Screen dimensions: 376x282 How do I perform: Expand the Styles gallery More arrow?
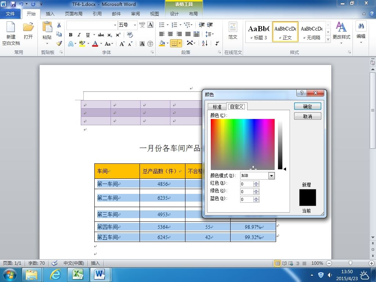tap(328, 39)
